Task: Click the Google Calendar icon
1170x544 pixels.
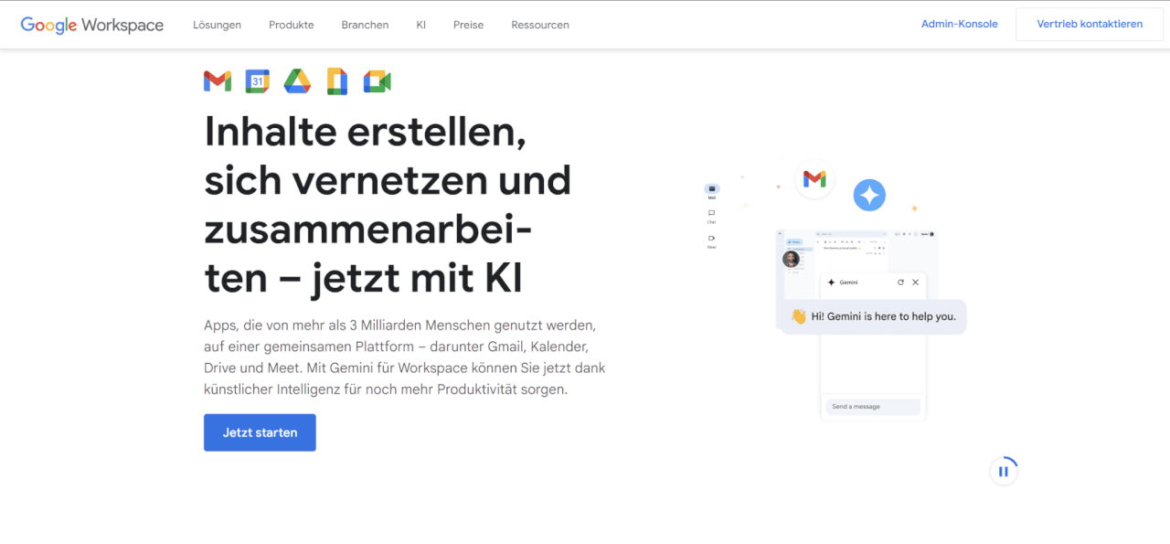Action: tap(257, 80)
